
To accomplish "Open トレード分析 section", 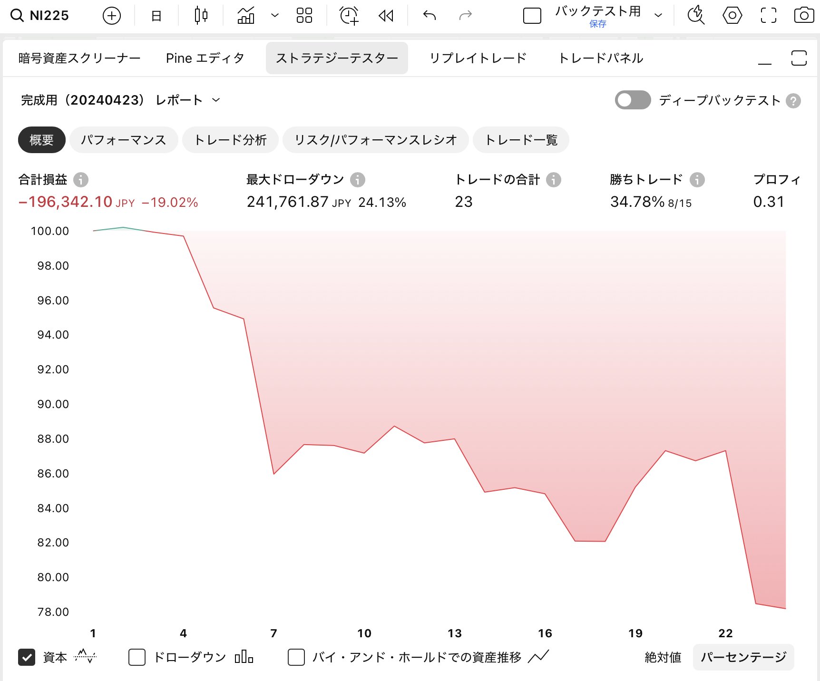I will (230, 140).
